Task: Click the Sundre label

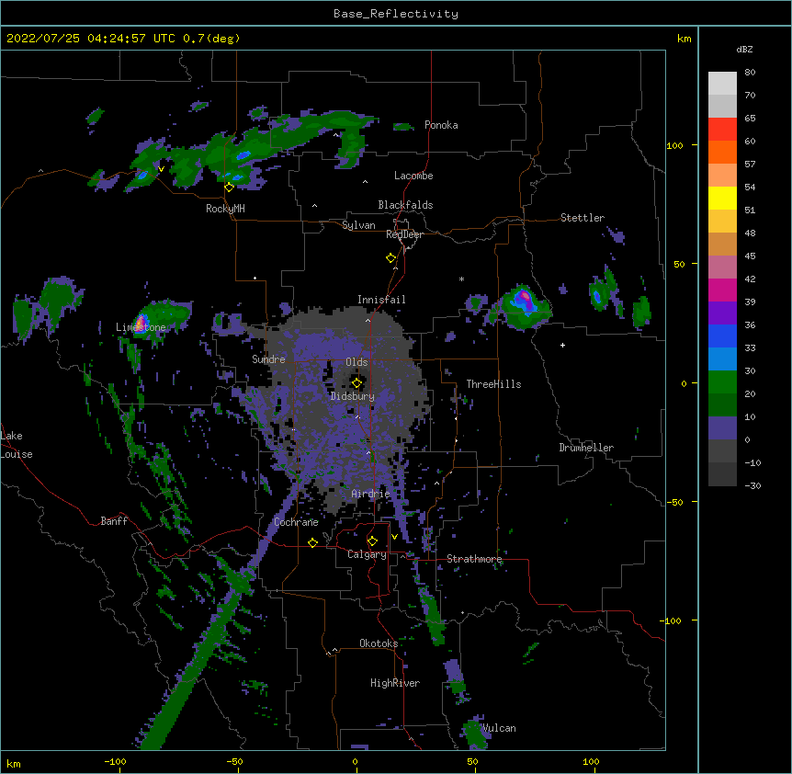Action: click(x=268, y=359)
